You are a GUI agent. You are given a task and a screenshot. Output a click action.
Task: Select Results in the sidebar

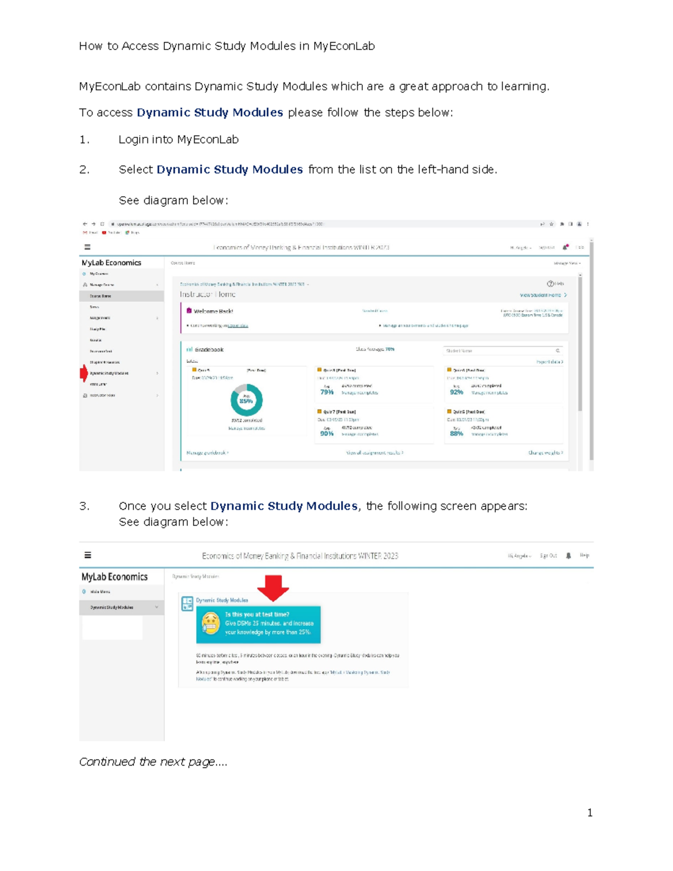pyautogui.click(x=95, y=340)
